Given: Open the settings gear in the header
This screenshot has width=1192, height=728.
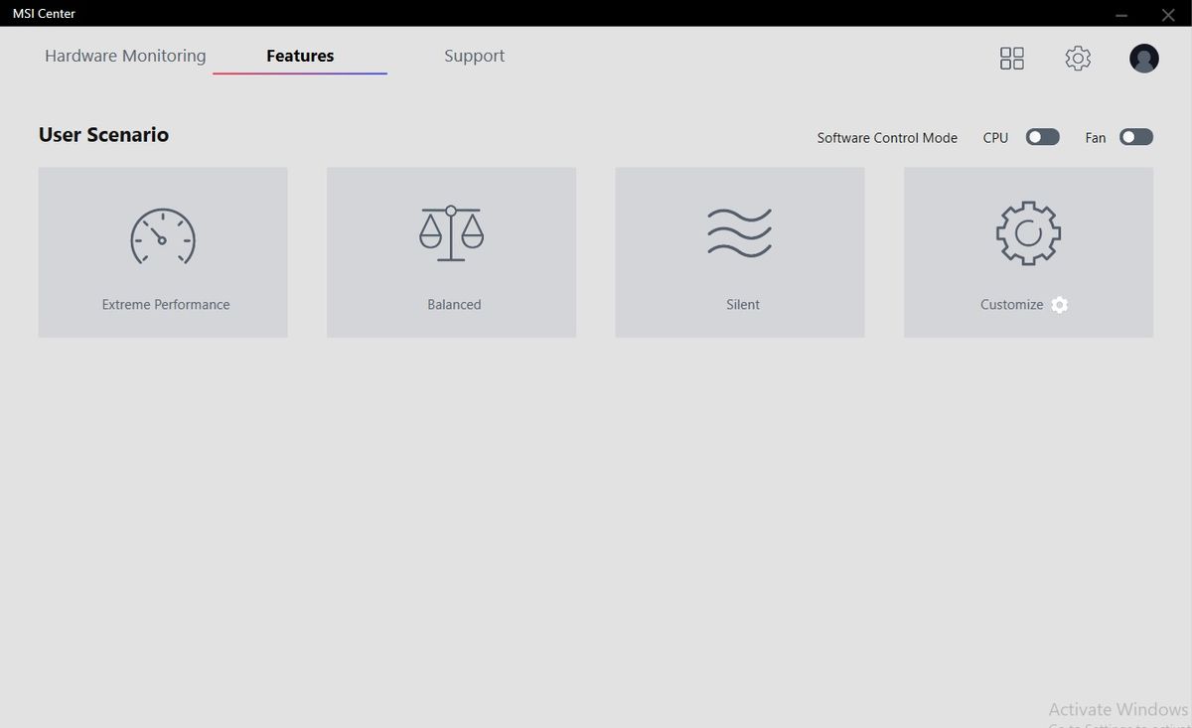Looking at the screenshot, I should pos(1078,59).
